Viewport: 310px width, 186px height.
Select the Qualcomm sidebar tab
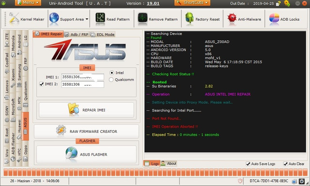tap(26, 94)
